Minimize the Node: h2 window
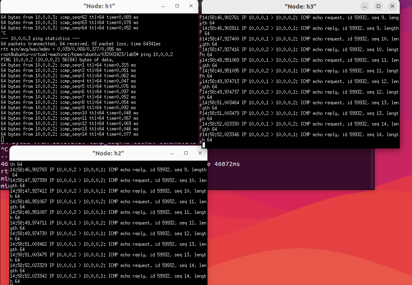This screenshot has height=285, width=412. 172,153
